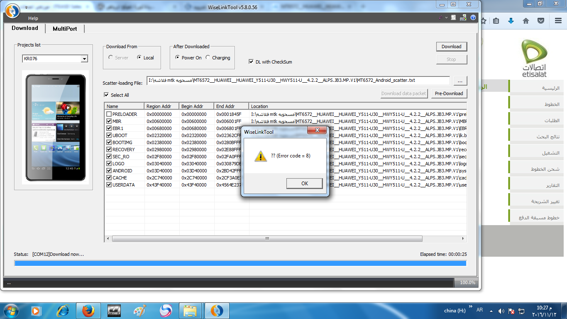
Task: Open the Paint palette app on taskbar
Action: pos(140,310)
